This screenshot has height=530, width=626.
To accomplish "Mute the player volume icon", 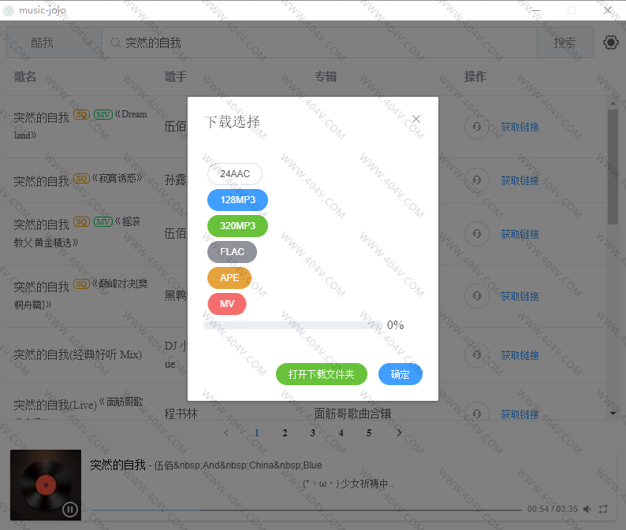I will coord(587,510).
